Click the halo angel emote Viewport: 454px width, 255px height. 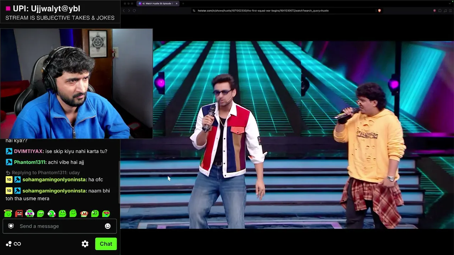8,214
